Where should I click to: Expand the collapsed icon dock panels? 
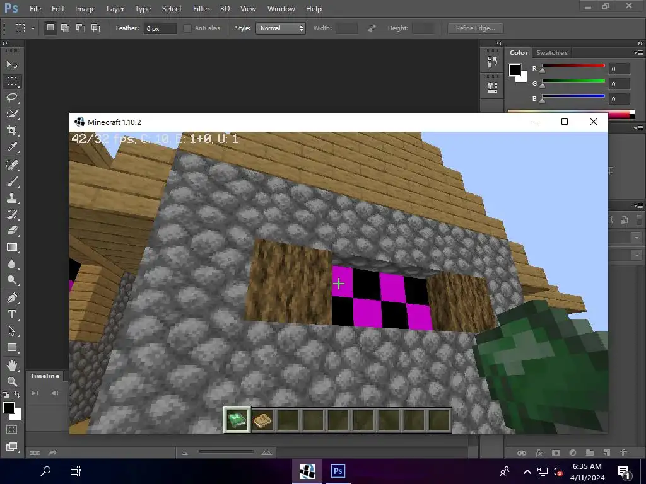499,43
